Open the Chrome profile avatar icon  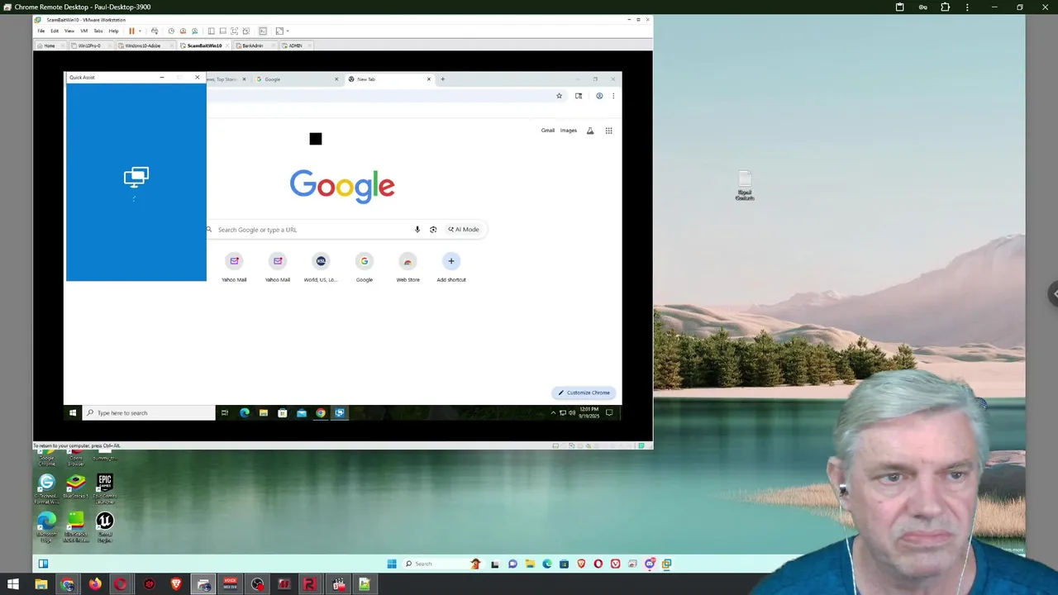(599, 96)
